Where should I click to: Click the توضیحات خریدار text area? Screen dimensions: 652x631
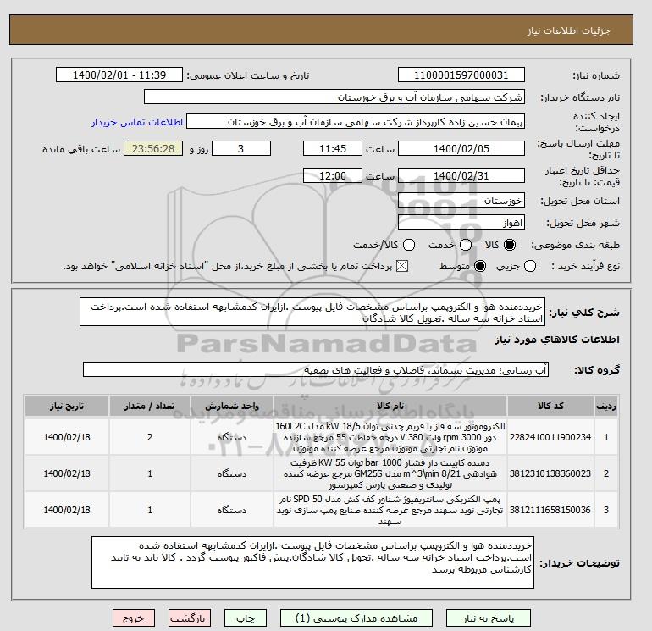point(312,562)
